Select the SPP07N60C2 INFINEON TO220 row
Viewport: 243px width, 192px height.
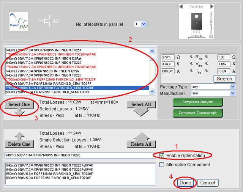(x=77, y=63)
